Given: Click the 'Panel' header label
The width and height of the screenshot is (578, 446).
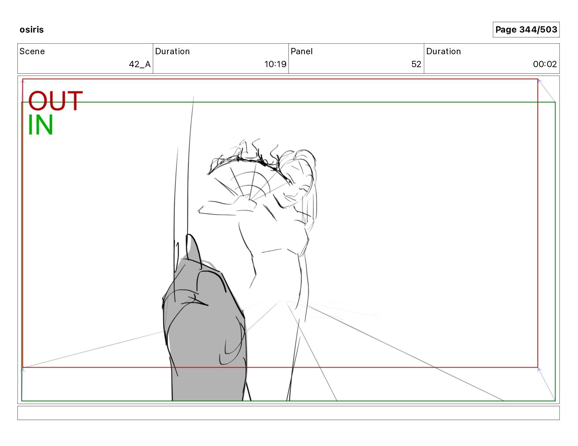Looking at the screenshot, I should [302, 51].
